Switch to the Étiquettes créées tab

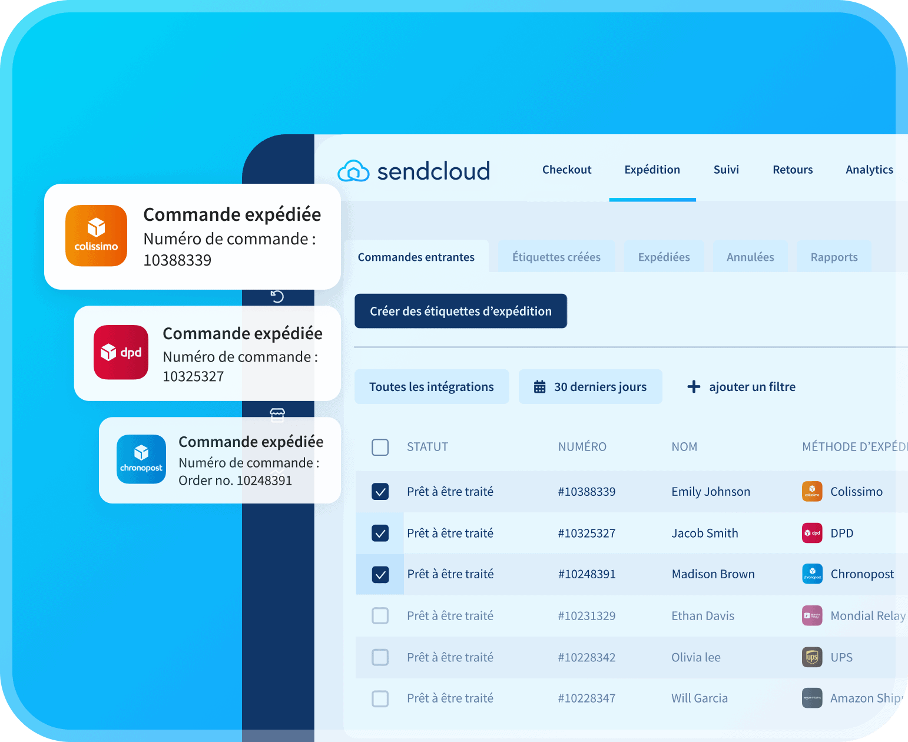(556, 257)
